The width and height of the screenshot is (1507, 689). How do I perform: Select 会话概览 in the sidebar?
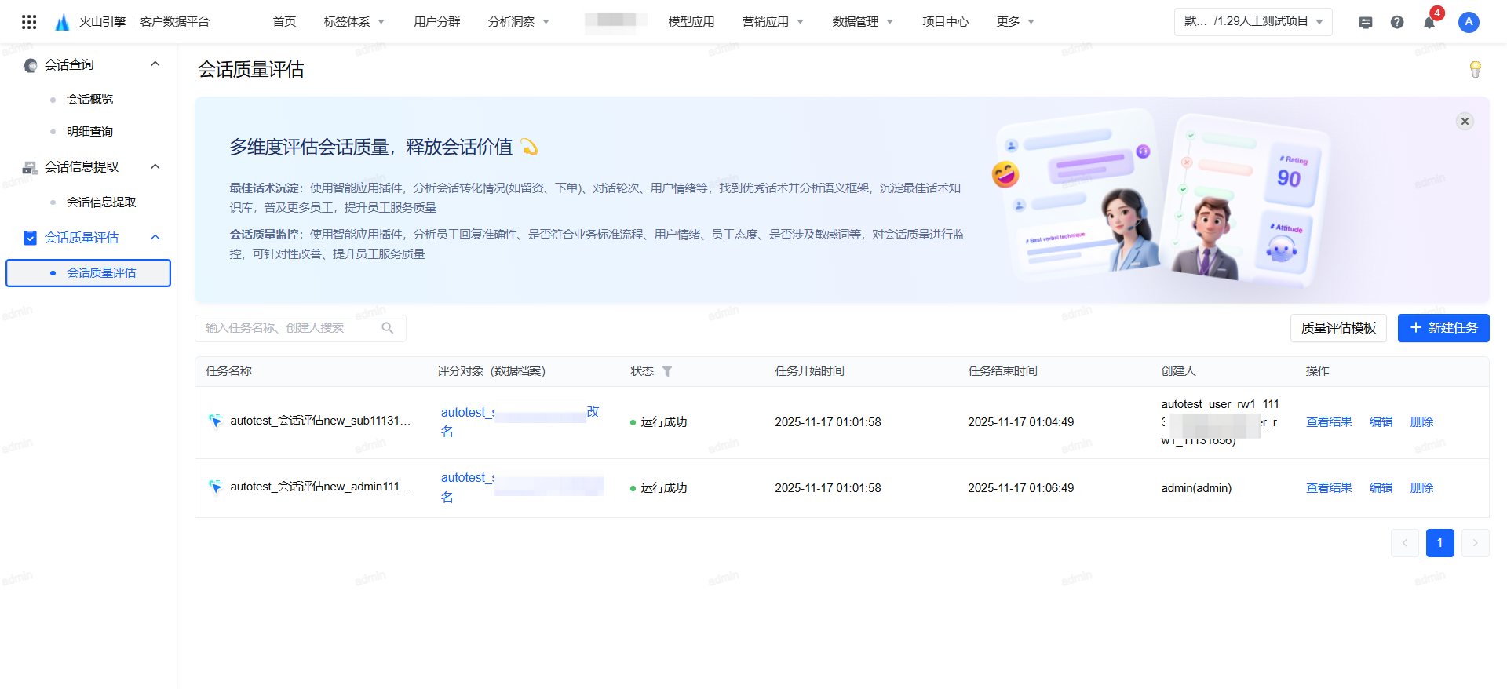[89, 99]
